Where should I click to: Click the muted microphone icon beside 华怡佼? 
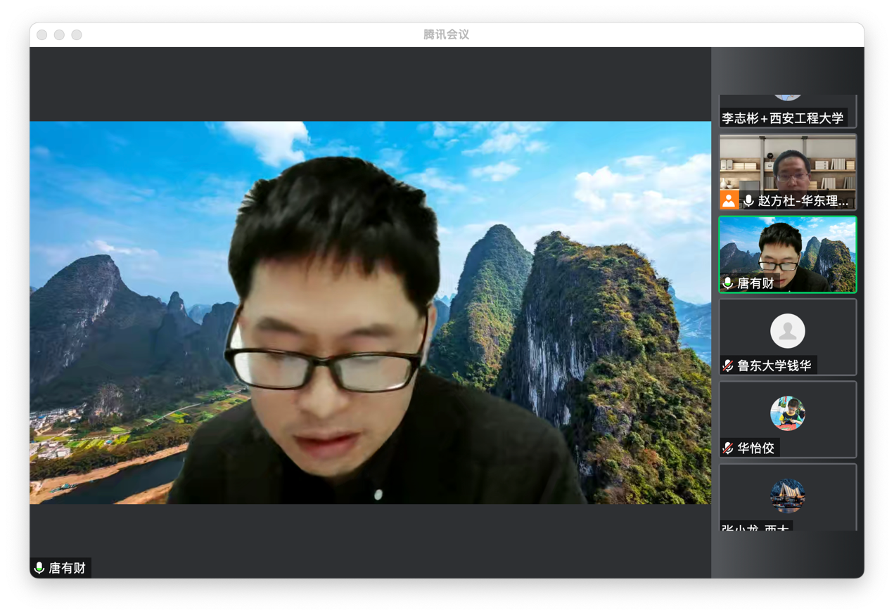728,448
